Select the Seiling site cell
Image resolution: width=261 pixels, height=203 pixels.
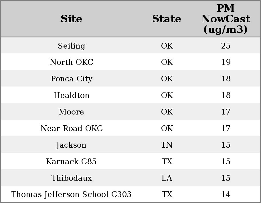tap(71, 46)
